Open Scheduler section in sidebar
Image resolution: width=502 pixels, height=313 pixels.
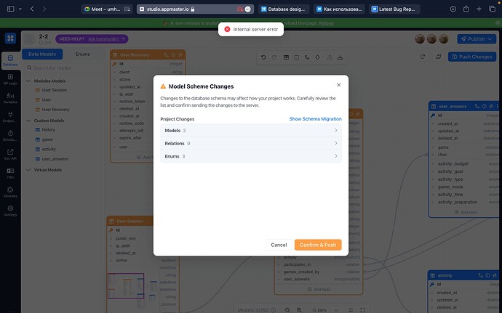coord(10,136)
